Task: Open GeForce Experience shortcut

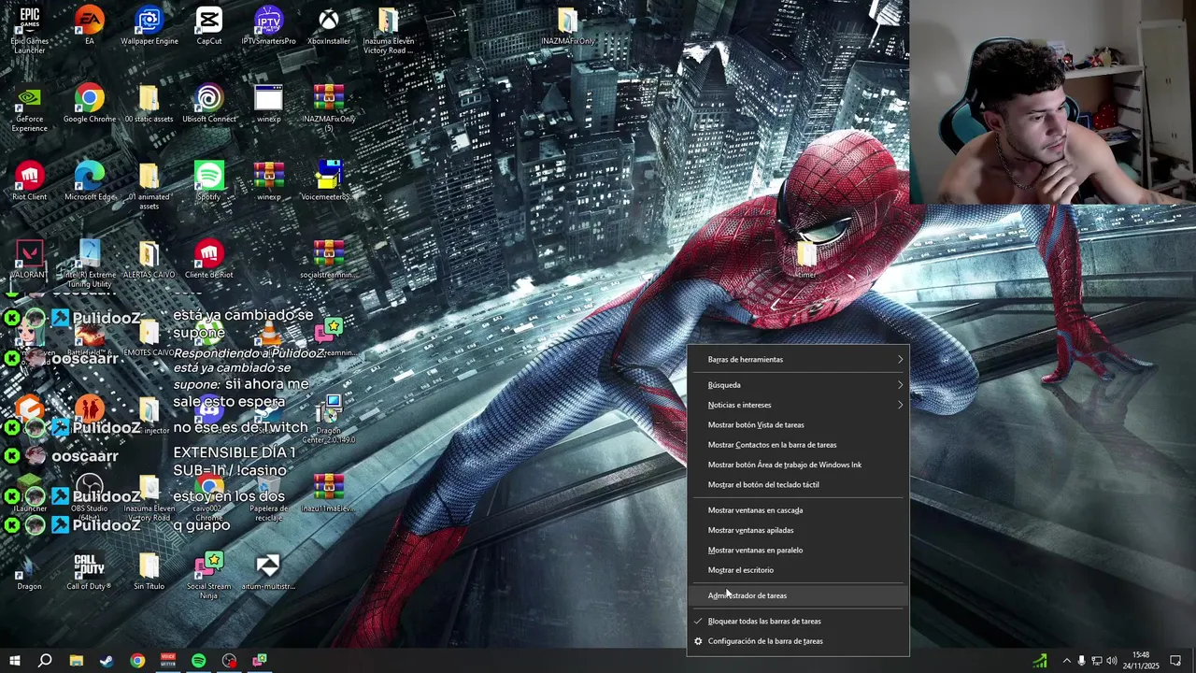Action: [x=29, y=108]
